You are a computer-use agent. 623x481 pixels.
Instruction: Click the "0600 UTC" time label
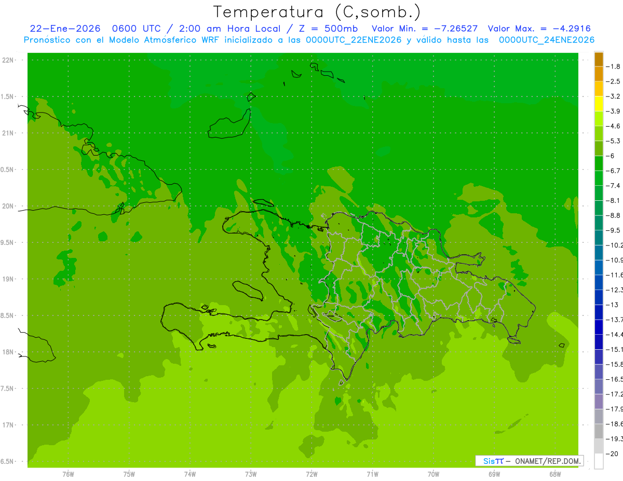point(136,29)
